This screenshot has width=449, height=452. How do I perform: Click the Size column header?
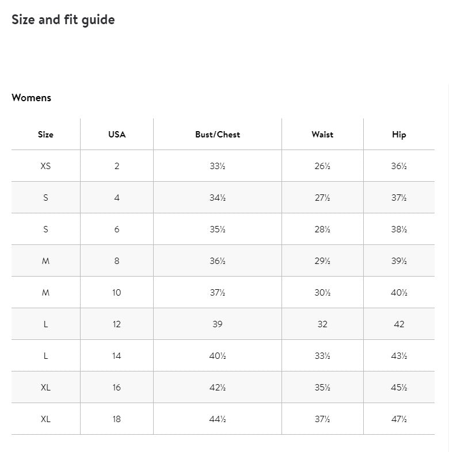click(45, 135)
